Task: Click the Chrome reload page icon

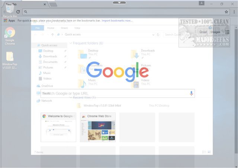Action: coord(18,12)
